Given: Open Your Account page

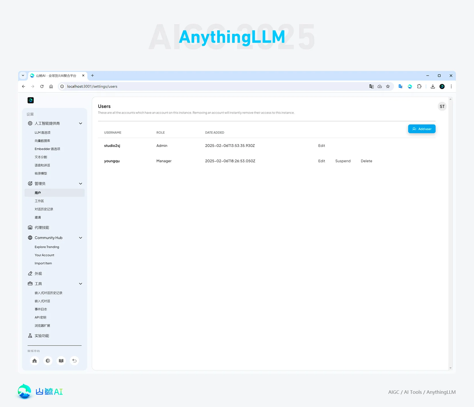Looking at the screenshot, I should click(44, 255).
